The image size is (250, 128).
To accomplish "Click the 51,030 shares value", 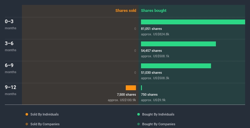I will tap(151, 73).
